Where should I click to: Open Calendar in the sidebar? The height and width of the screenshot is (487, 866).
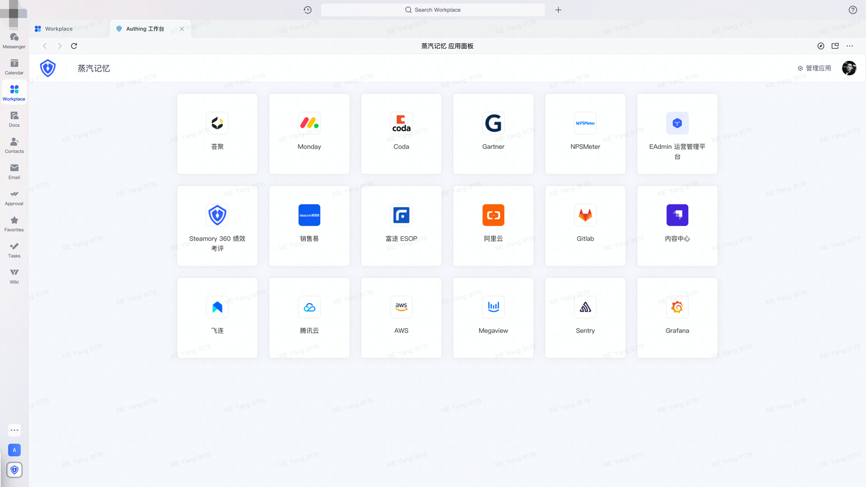pos(14,66)
